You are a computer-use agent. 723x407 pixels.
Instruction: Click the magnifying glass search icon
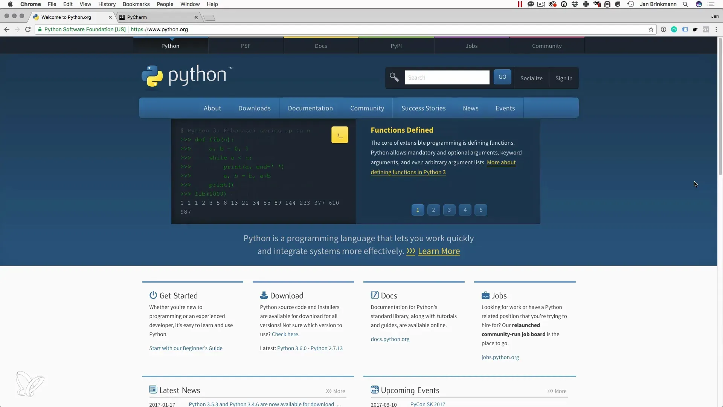(394, 77)
